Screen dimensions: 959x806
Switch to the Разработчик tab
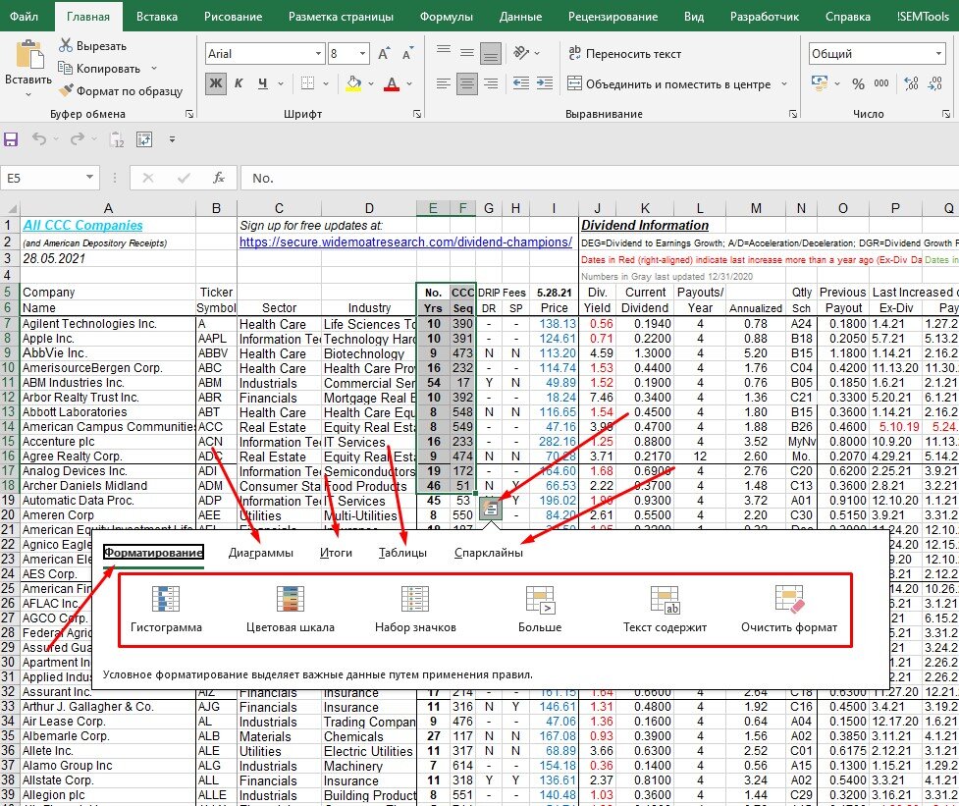(x=765, y=17)
